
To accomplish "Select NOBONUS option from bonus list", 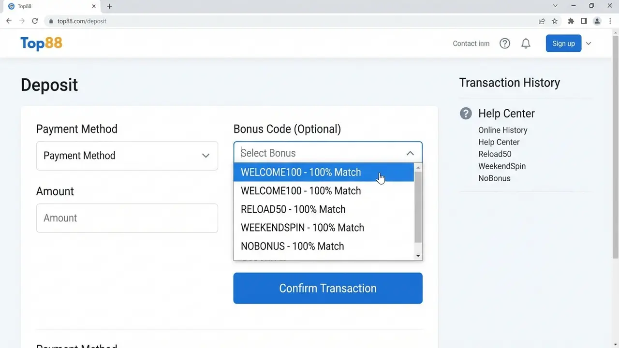I will [x=292, y=246].
